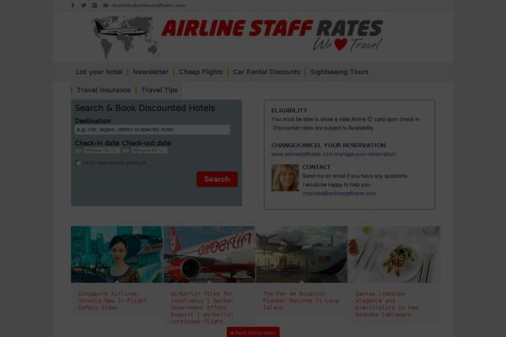
Task: Click the red Search button
Action: [217, 179]
